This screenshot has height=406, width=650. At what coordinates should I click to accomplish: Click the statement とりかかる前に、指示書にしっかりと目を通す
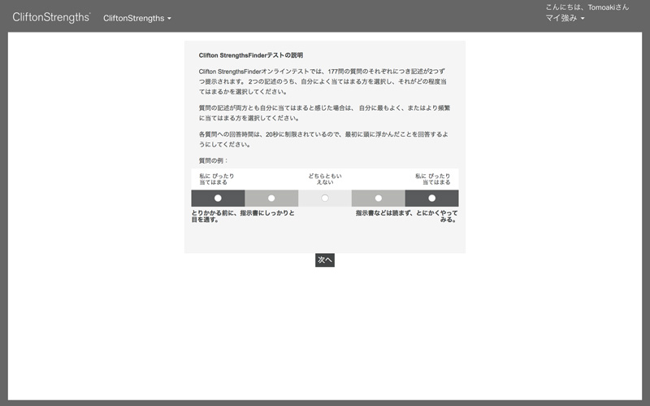243,216
